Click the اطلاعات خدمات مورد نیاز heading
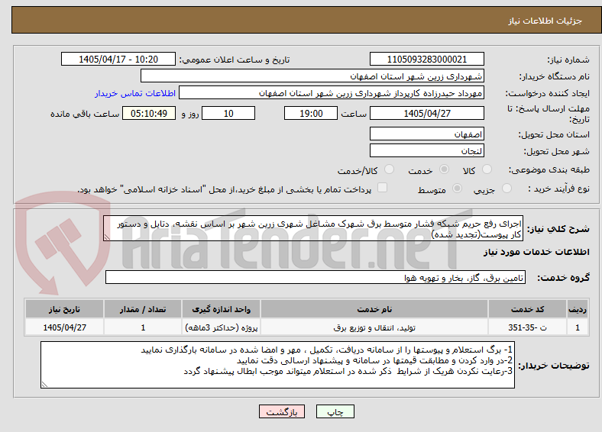The width and height of the screenshot is (602, 432). point(536,252)
